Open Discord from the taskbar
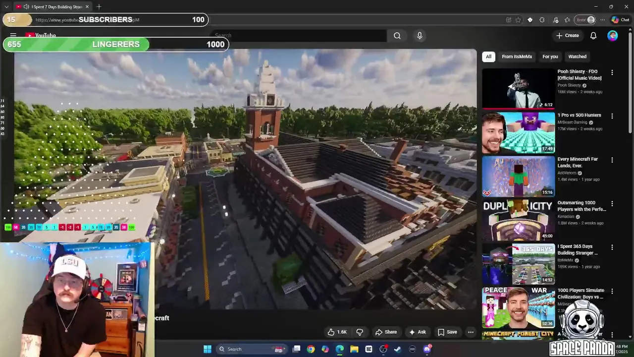This screenshot has width=634, height=357. 427,349
